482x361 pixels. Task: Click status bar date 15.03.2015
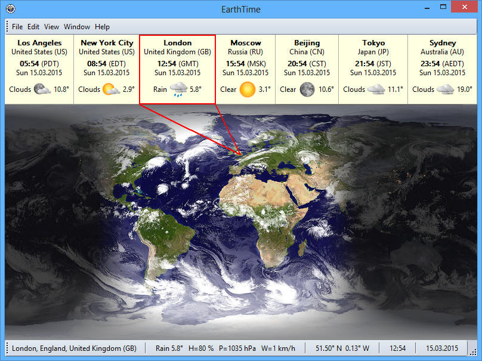[441, 348]
